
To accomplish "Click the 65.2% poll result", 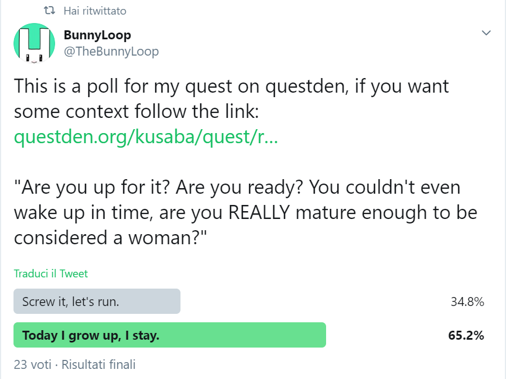I will [466, 336].
